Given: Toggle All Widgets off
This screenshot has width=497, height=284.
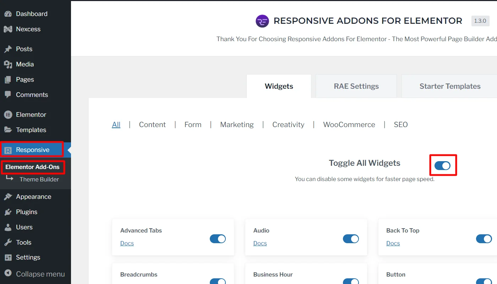Looking at the screenshot, I should tap(443, 165).
